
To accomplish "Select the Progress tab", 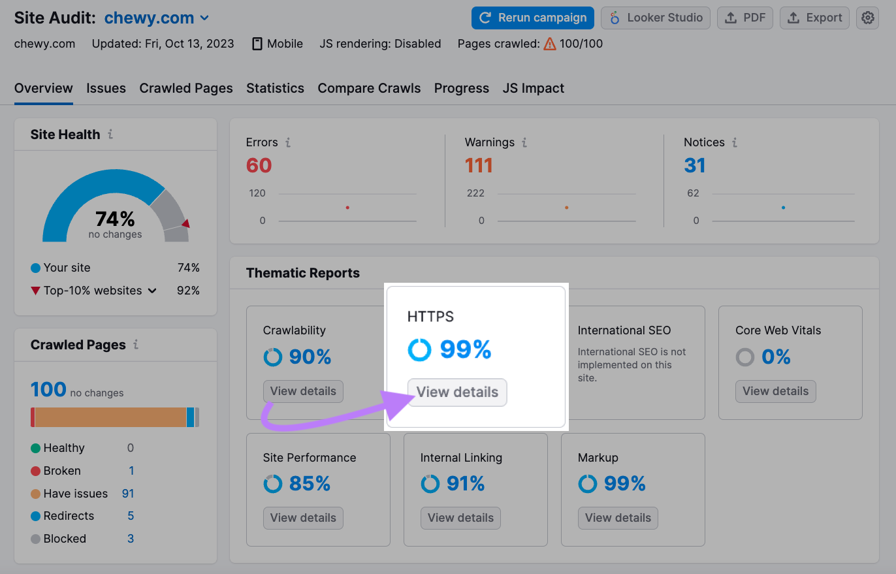I will click(462, 88).
